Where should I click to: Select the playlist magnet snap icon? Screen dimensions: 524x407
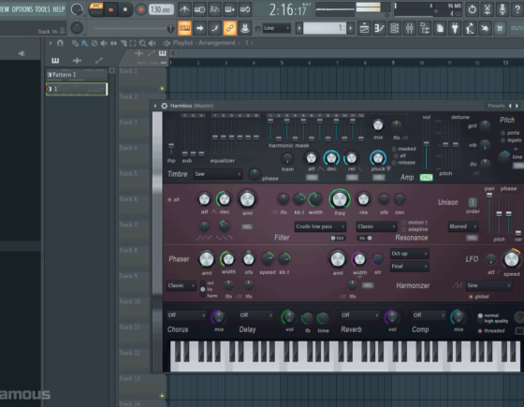pos(60,43)
